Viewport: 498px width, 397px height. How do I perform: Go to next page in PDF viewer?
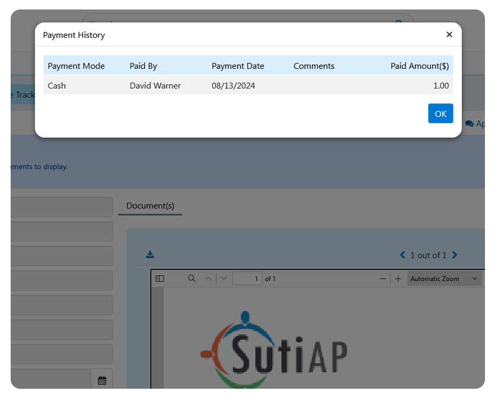(223, 278)
